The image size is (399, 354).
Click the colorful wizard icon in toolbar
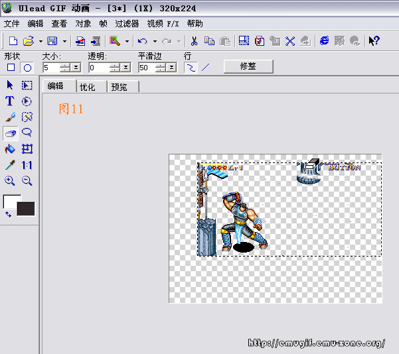tap(115, 41)
